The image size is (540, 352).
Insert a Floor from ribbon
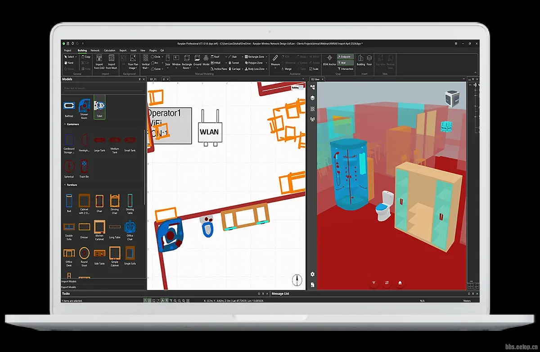[369, 60]
